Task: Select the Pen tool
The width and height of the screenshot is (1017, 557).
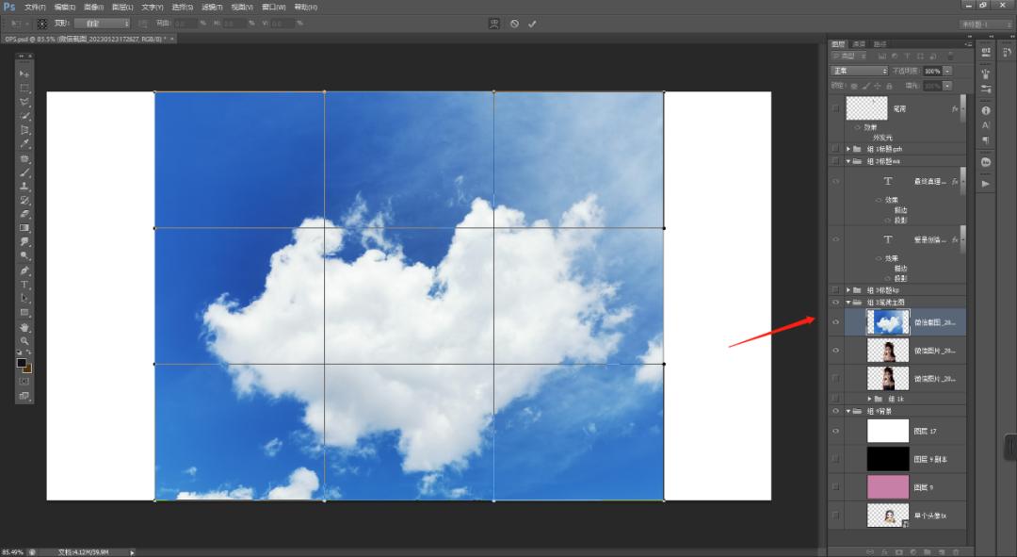Action: (24, 270)
